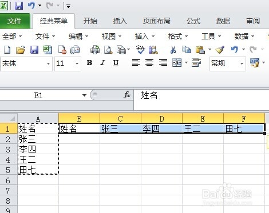Switch to the 开始 tab

[90, 21]
